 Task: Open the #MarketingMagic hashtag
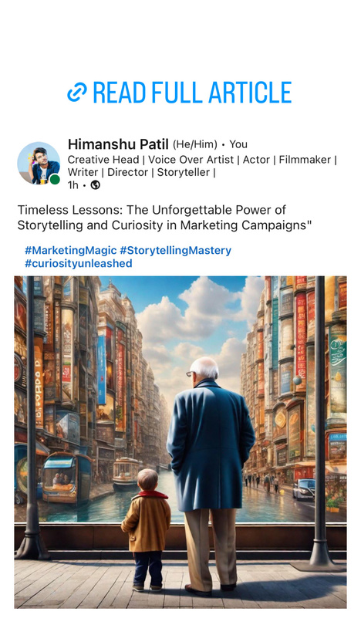click(70, 250)
